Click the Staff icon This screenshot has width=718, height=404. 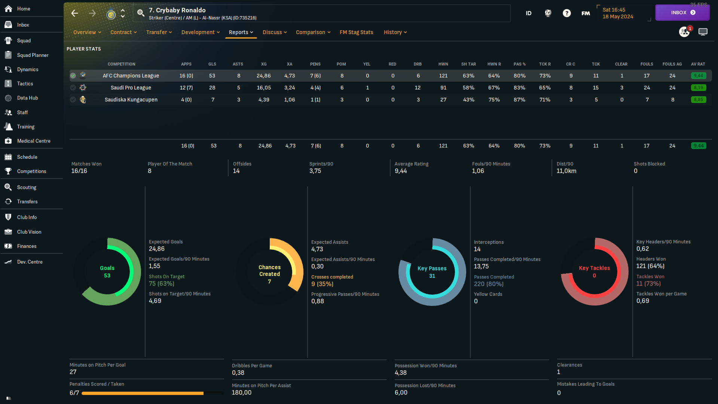click(x=8, y=112)
